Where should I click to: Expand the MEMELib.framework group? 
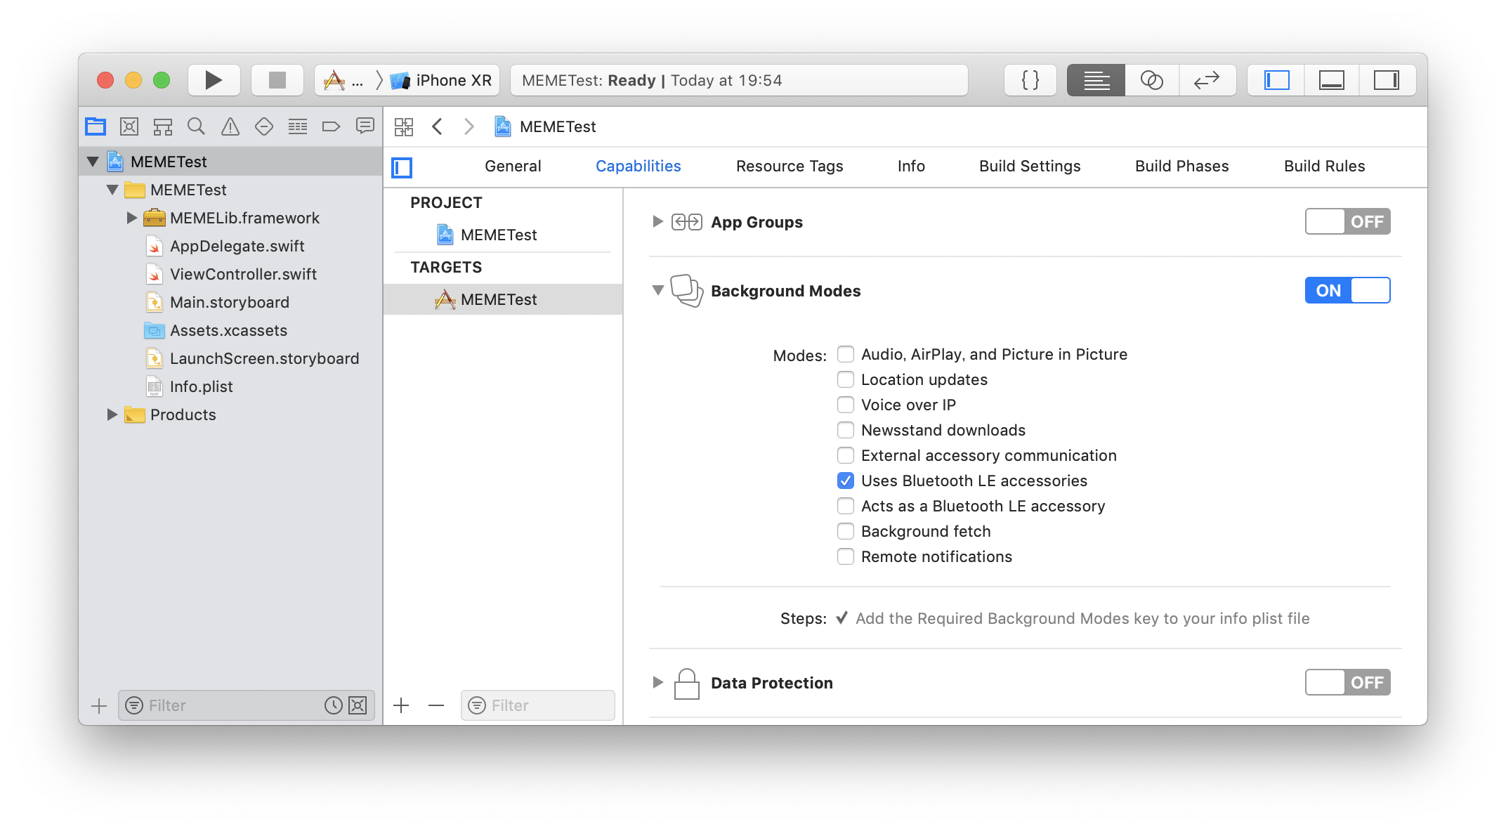131,218
